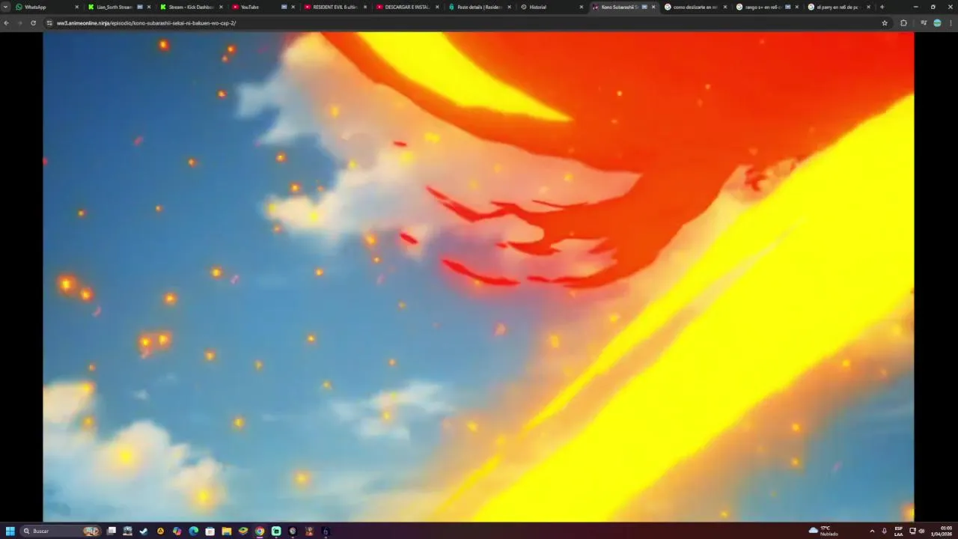Open the clock and date showing 01:03
Screen dimensions: 958x539
pos(942,531)
